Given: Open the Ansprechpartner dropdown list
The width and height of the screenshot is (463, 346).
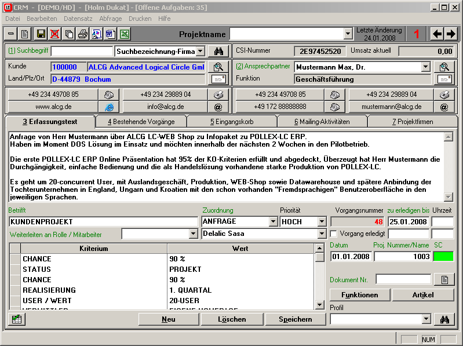Looking at the screenshot, I should pyautogui.click(x=425, y=67).
